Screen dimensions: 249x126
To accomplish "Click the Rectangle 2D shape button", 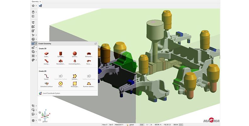I will 75,84.
